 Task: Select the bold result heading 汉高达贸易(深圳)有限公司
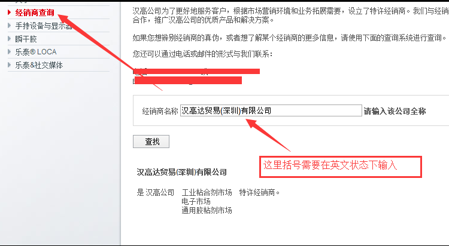181,172
